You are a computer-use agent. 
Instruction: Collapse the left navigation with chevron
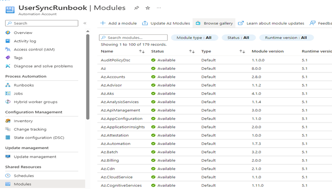(x=85, y=23)
